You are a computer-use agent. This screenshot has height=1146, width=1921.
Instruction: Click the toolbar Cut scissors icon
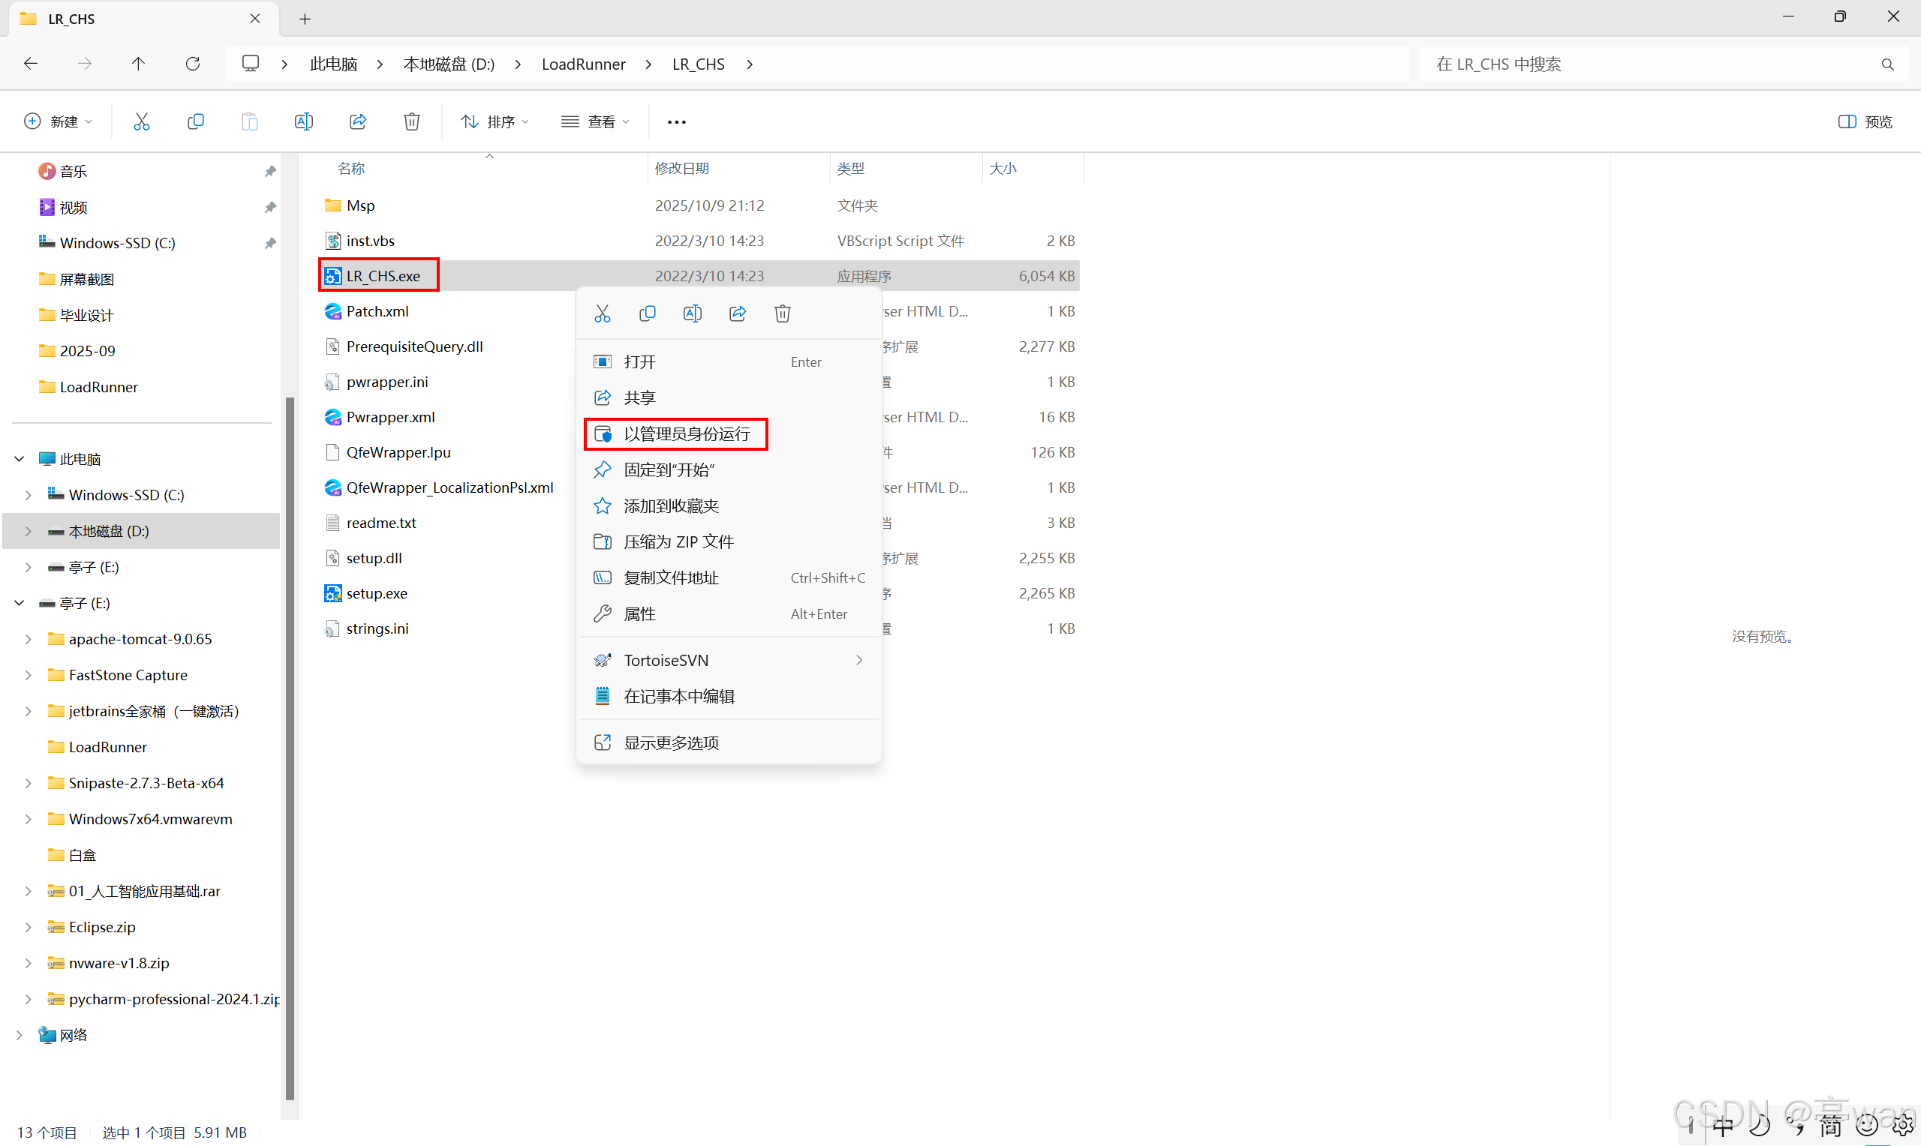[141, 121]
